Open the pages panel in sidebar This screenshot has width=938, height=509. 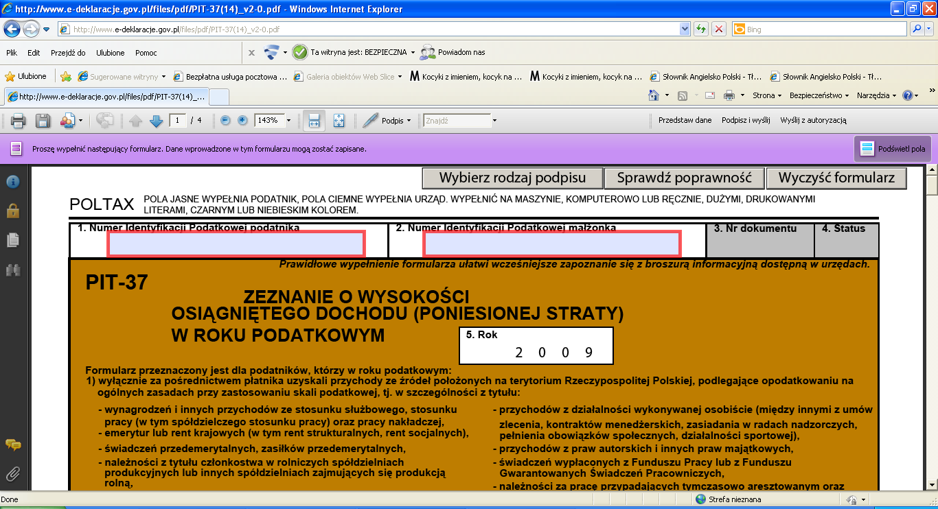tap(12, 240)
